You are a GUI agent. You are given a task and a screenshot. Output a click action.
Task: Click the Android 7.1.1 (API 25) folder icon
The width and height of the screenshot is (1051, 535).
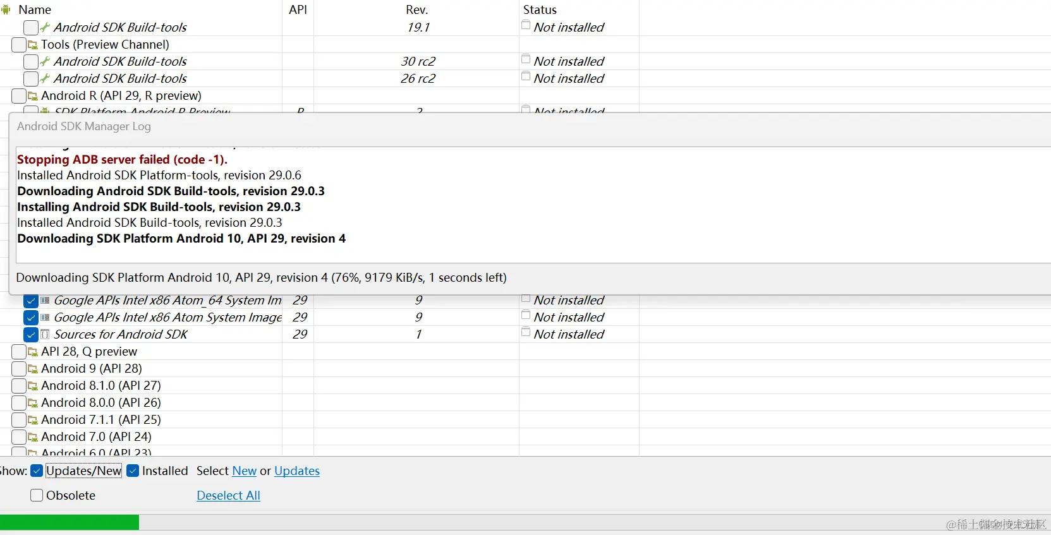point(33,420)
